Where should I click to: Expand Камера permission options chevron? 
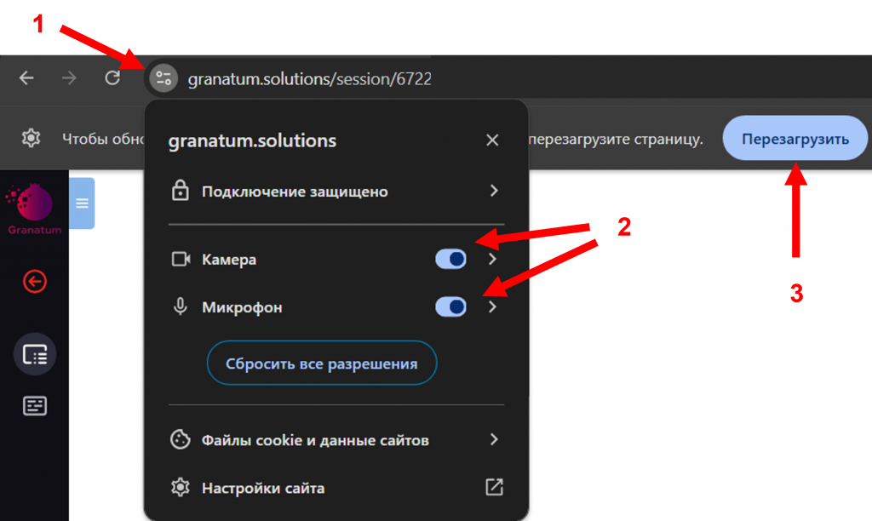click(x=492, y=259)
